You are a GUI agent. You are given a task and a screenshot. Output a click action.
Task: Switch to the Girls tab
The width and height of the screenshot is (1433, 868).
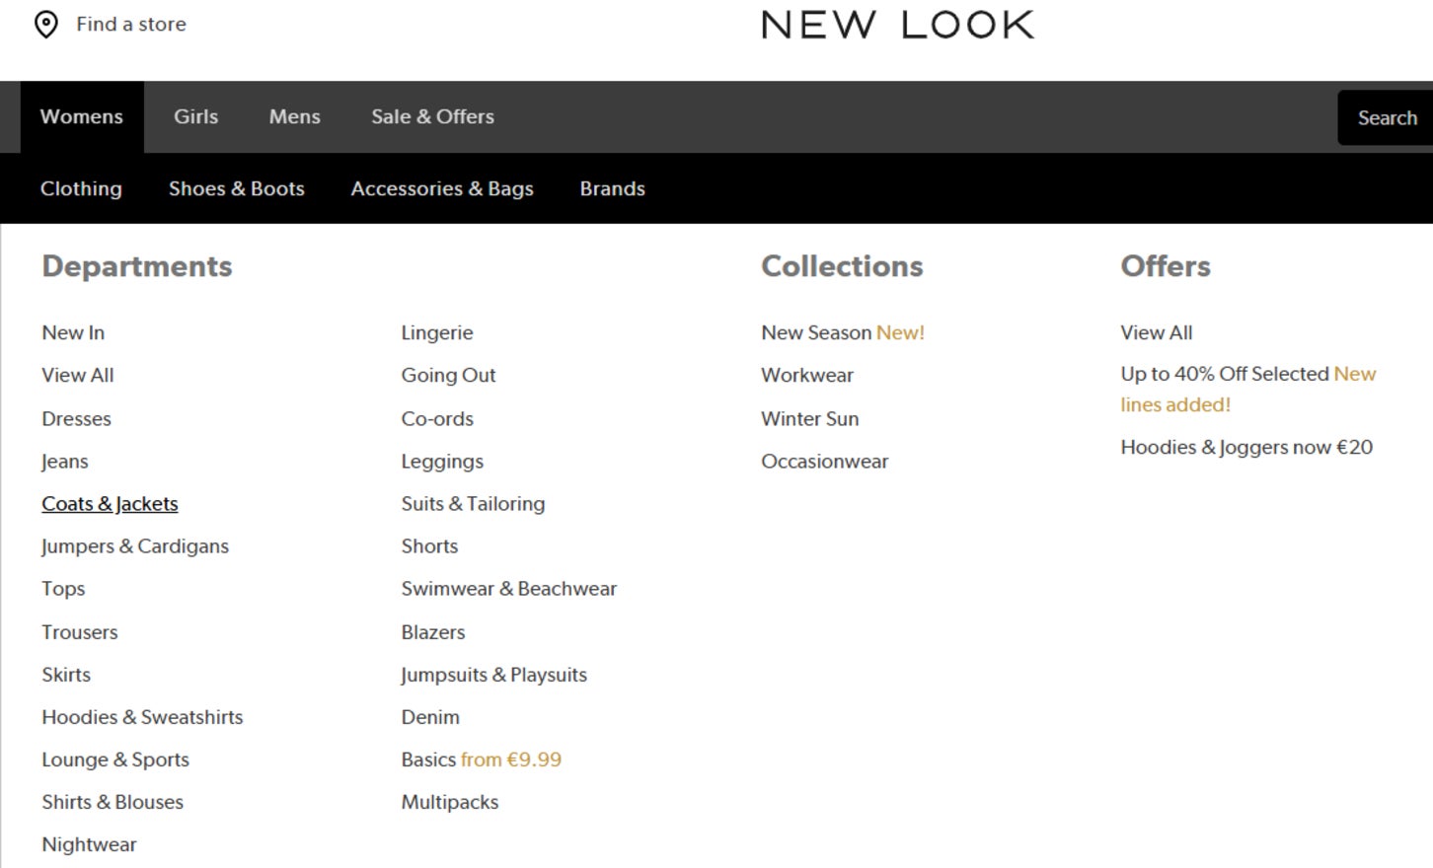click(195, 116)
